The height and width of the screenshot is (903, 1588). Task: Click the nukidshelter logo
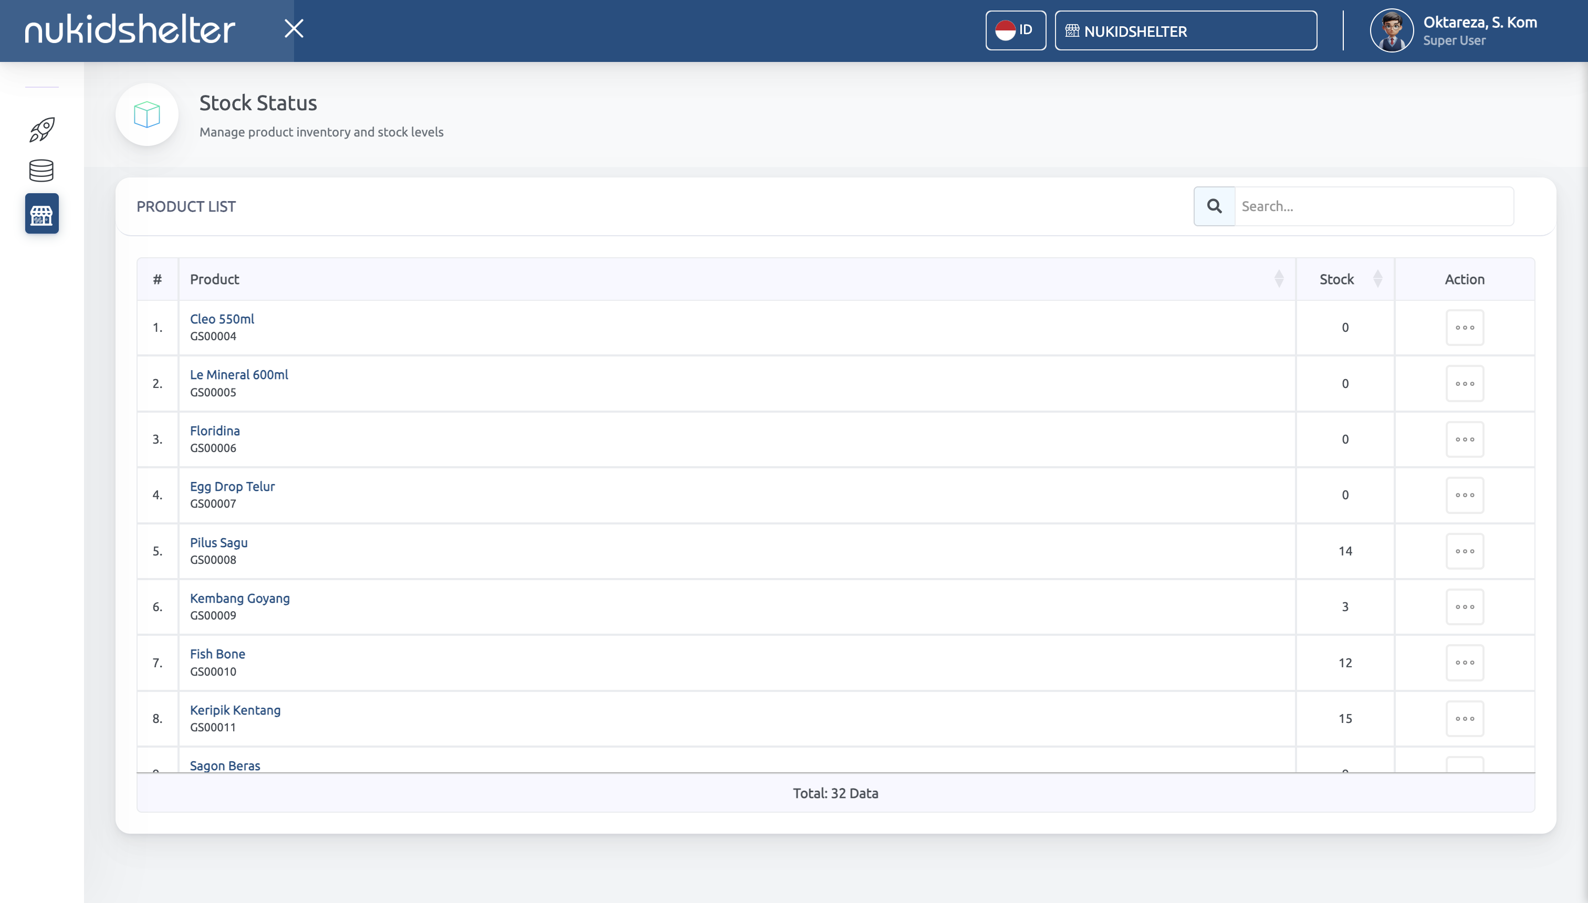click(130, 29)
